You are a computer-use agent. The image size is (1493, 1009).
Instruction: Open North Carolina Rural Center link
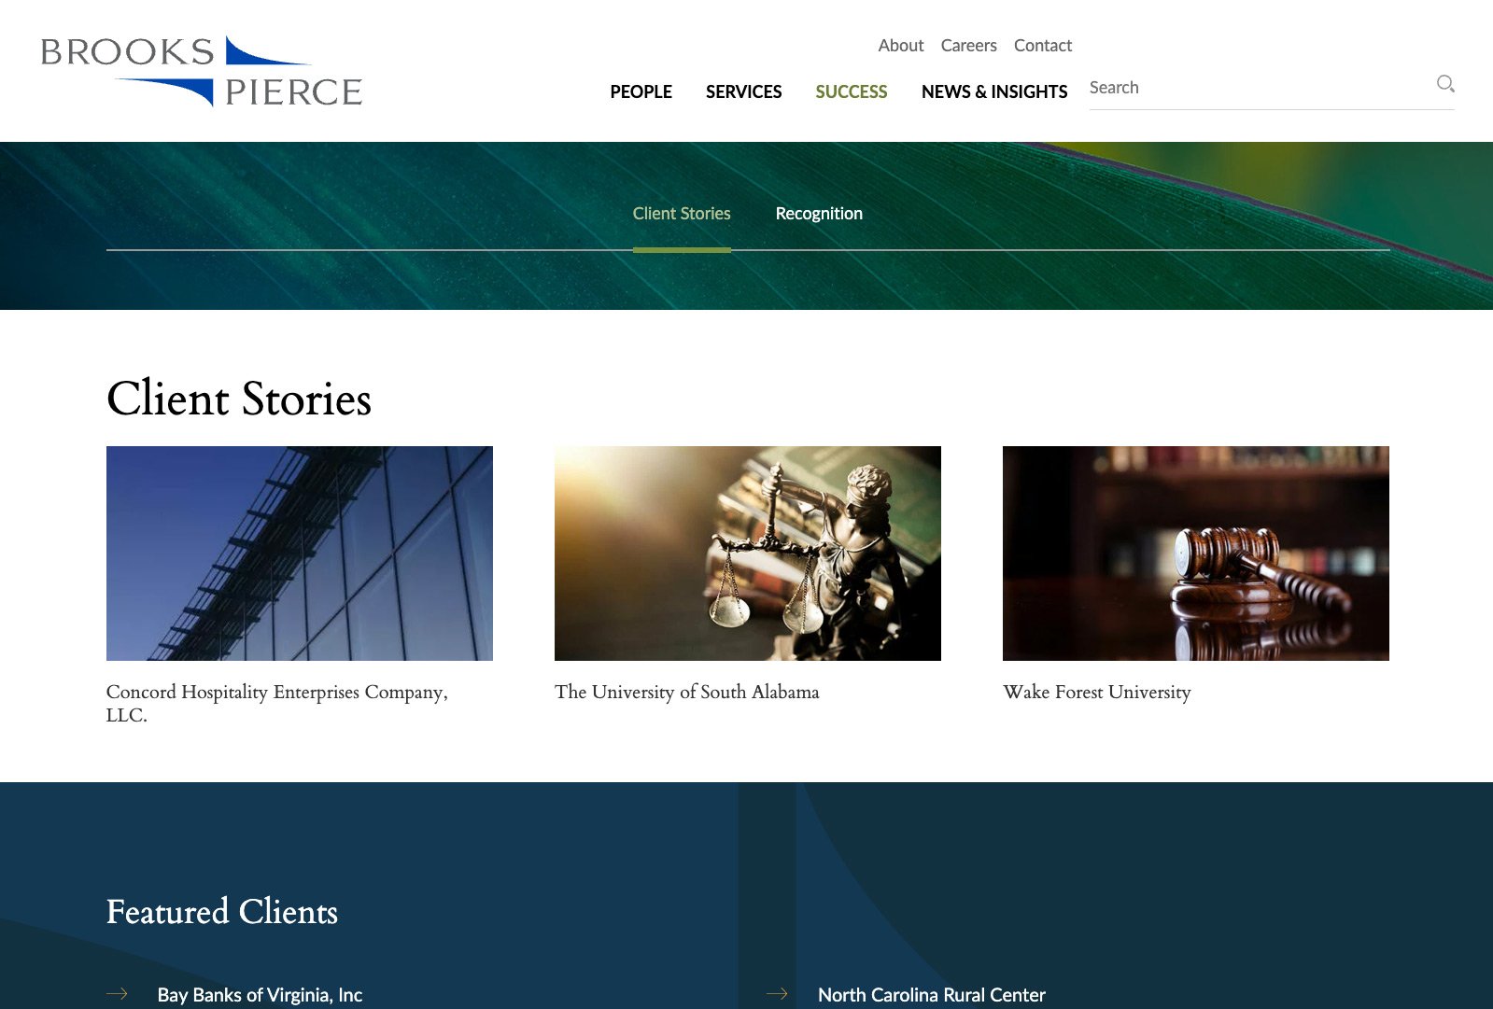932,995
